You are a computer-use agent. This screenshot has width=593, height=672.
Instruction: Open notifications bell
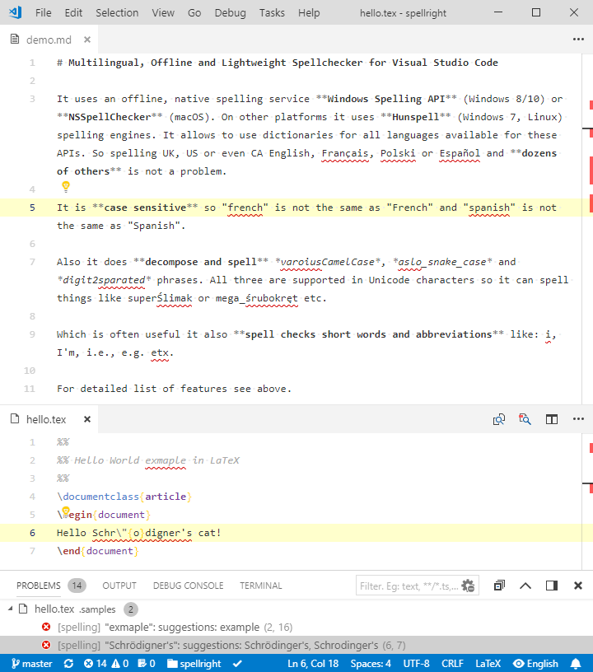(x=577, y=664)
